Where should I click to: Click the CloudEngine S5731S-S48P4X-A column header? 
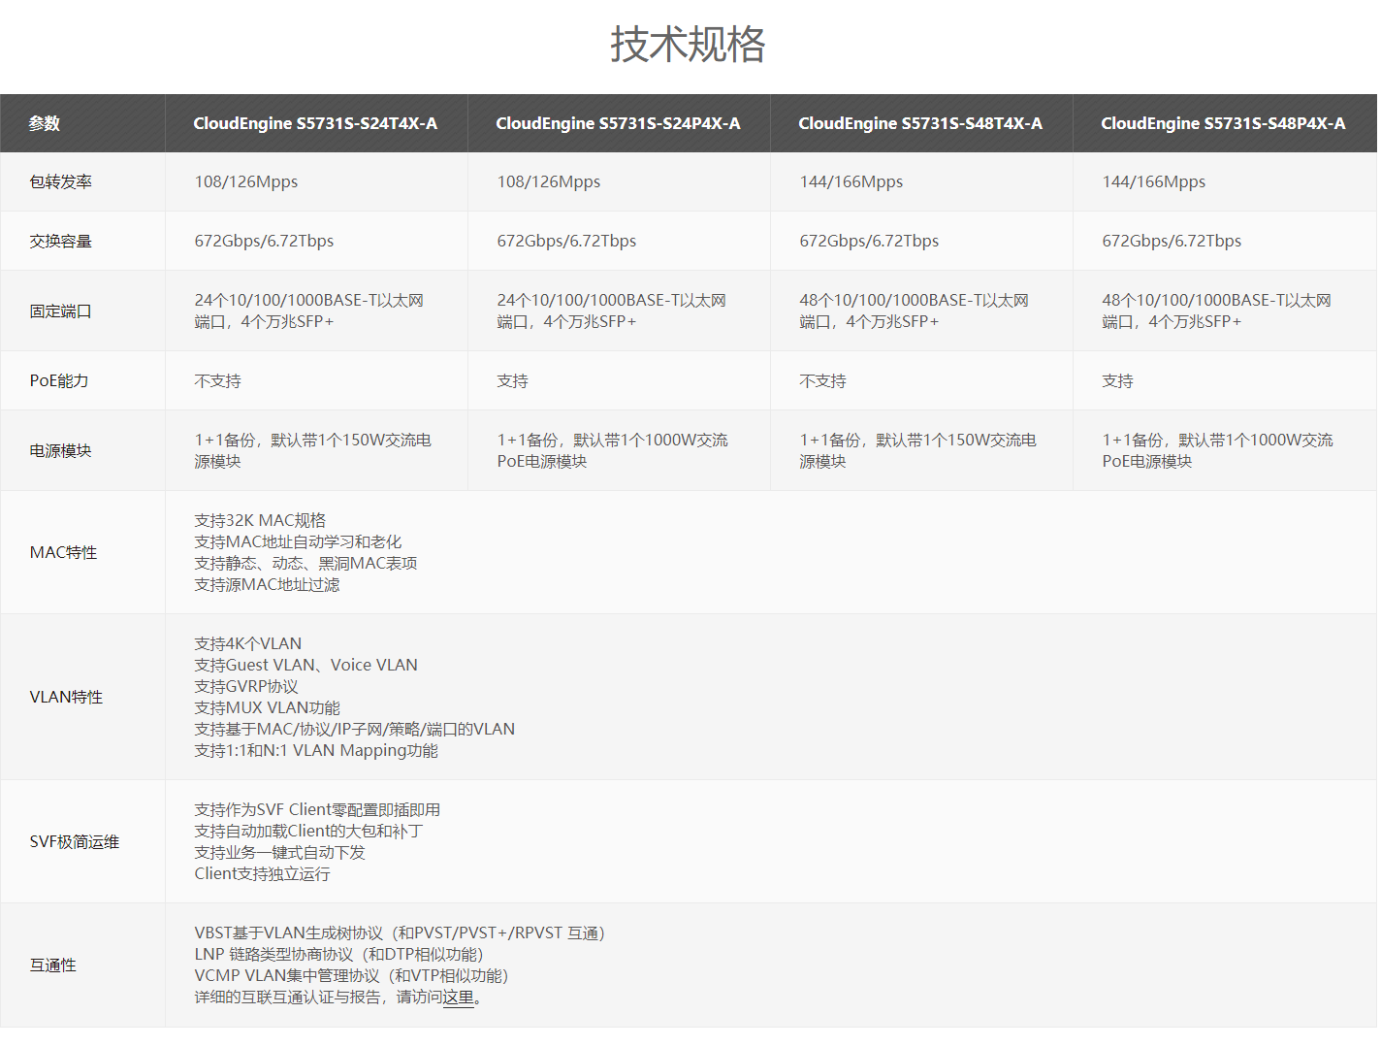[1223, 123]
